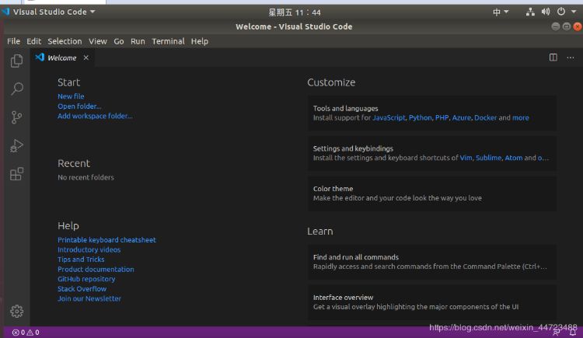
Task: Show problems from status bar error count
Action: (x=26, y=332)
